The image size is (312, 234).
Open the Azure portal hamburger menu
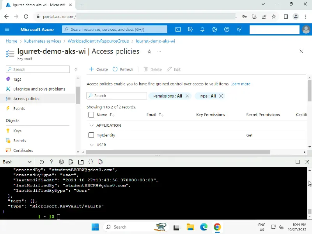7,29
